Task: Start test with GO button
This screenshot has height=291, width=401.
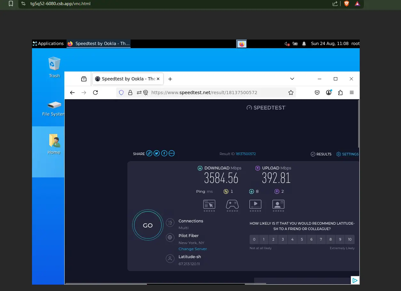Action: point(148,225)
